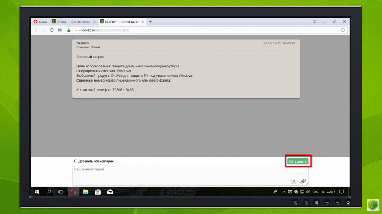This screenshot has height=214, width=382.
Task: Click the green padlock security icon
Action: pos(69,30)
